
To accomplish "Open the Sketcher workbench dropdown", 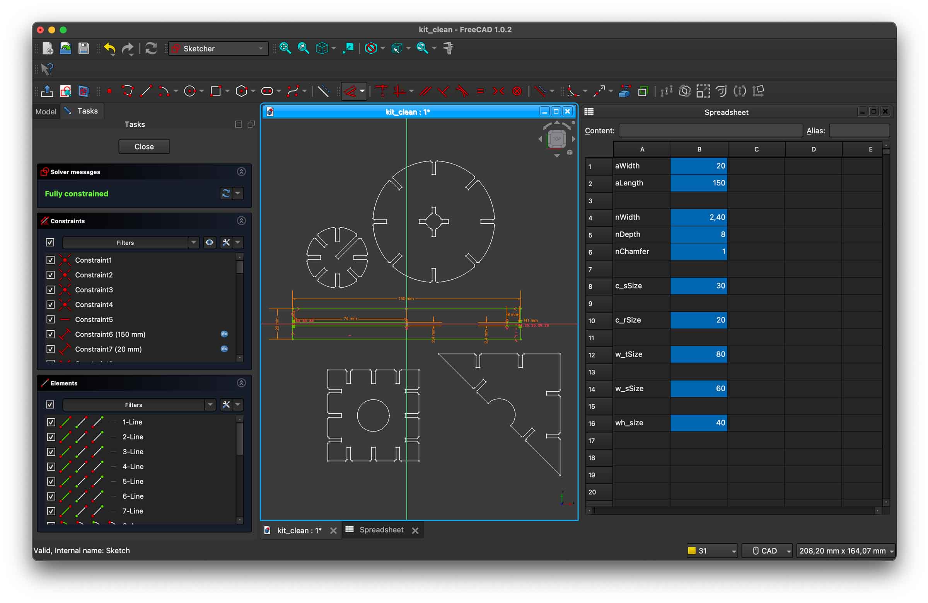I will click(218, 49).
